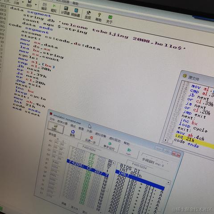214x214 pixels.
Task: Expand the dropdown arrow next to 示例
Action: (x=23, y=2)
